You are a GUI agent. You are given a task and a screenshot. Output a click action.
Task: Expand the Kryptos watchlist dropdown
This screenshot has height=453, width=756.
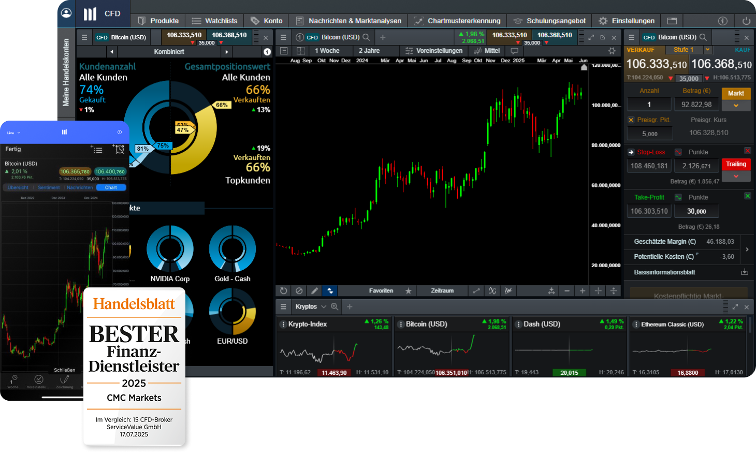[x=324, y=306]
